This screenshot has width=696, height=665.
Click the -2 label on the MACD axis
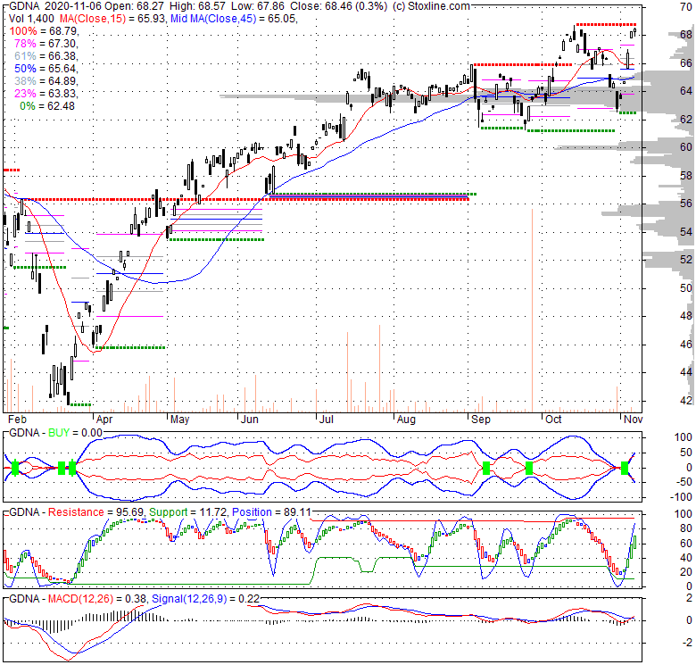pos(687,643)
